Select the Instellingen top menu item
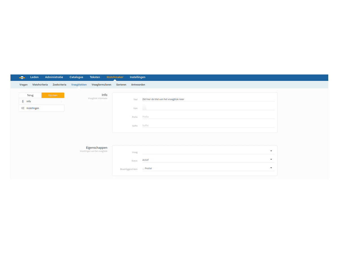Image resolution: width=339 pixels, height=254 pixels. (138, 77)
